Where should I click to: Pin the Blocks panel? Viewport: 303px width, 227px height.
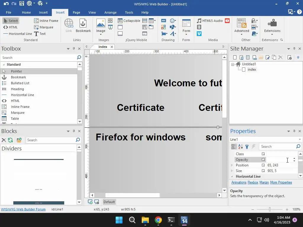coord(74,131)
